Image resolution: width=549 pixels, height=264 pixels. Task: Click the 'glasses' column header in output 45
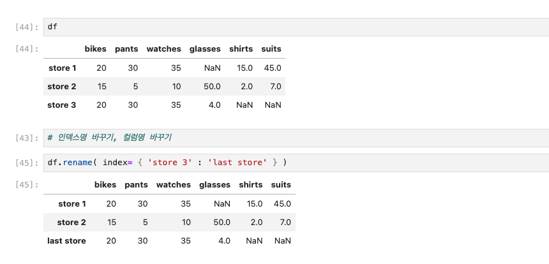click(x=215, y=185)
